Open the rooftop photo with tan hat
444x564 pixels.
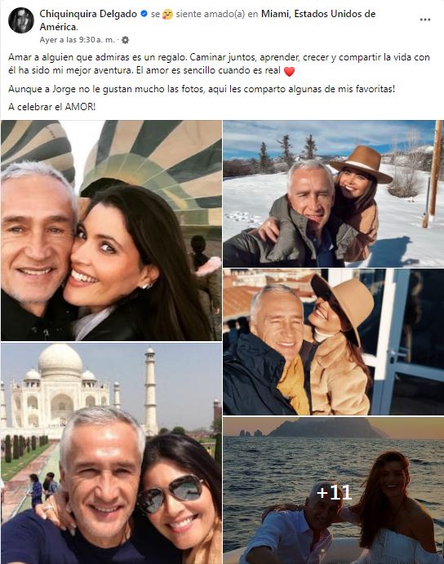point(333,342)
